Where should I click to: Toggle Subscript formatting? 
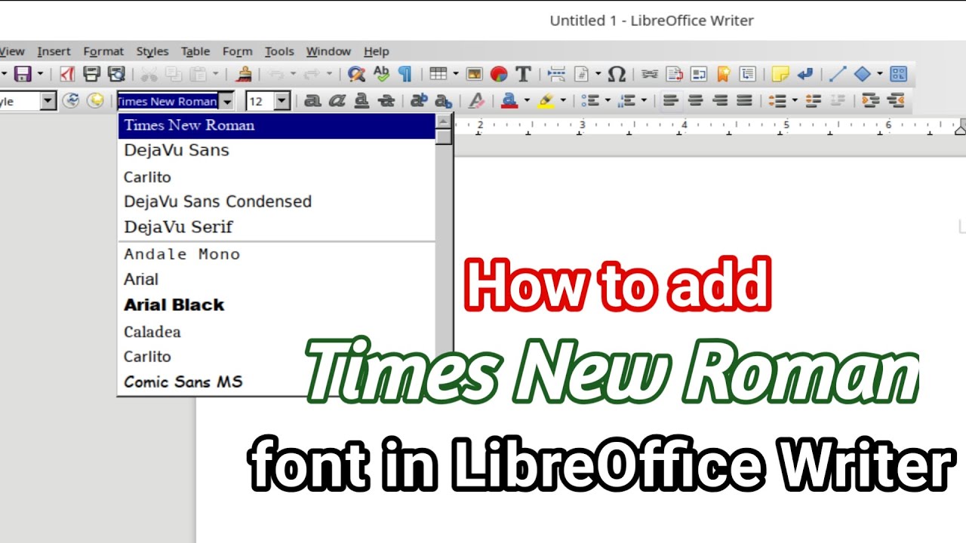[443, 100]
